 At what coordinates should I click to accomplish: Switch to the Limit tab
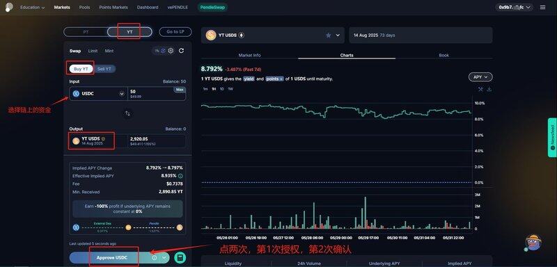point(93,51)
